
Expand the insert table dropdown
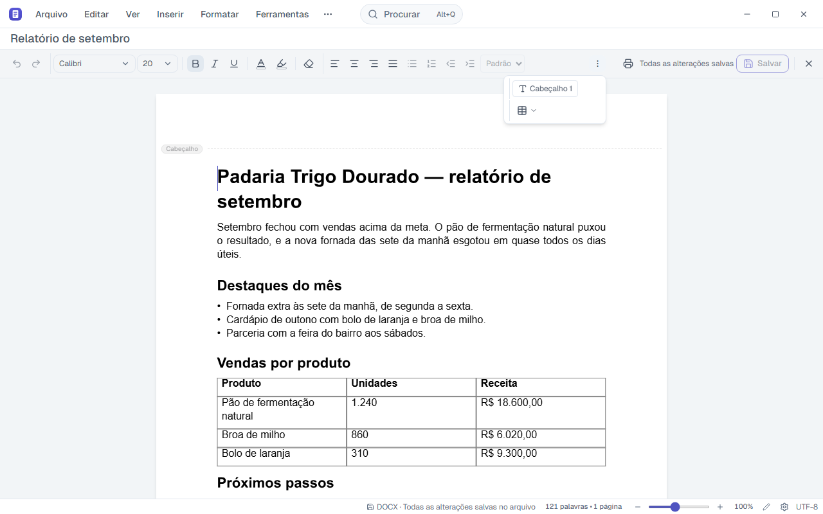[x=527, y=111]
